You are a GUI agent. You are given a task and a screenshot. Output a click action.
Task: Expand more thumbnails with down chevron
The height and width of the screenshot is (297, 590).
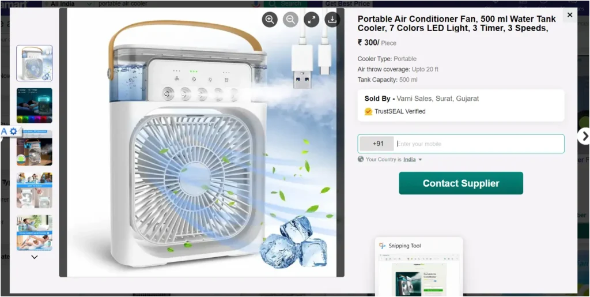point(34,257)
